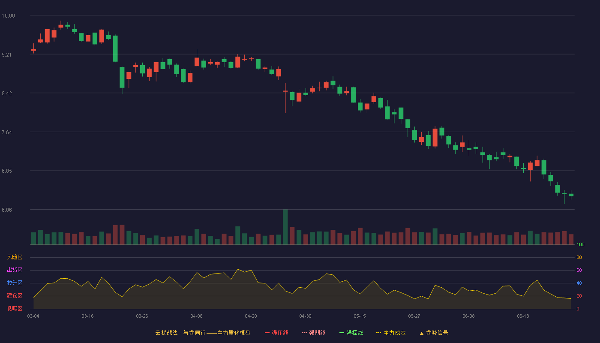Image resolution: width=600 pixels, height=343 pixels.
Task: Toggle the 强弱线 legend series
Action: [314, 333]
